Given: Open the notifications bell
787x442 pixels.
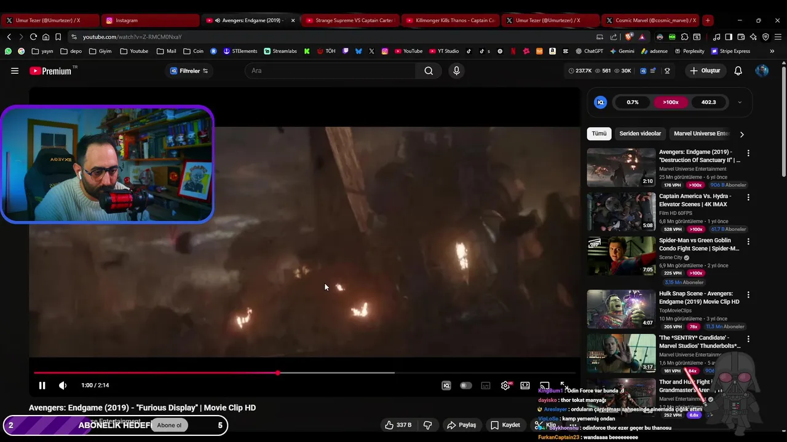Looking at the screenshot, I should (x=738, y=71).
